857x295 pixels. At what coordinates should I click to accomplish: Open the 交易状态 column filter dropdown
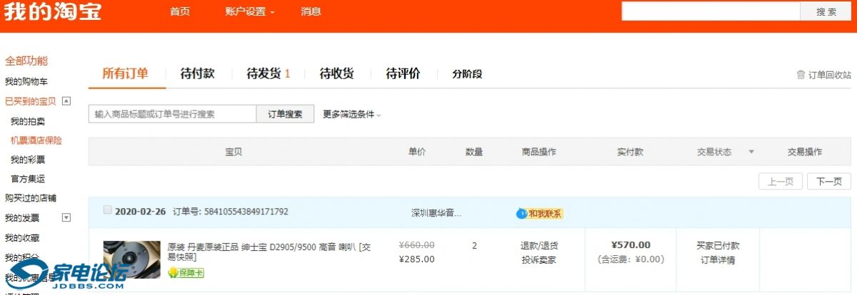tap(751, 152)
